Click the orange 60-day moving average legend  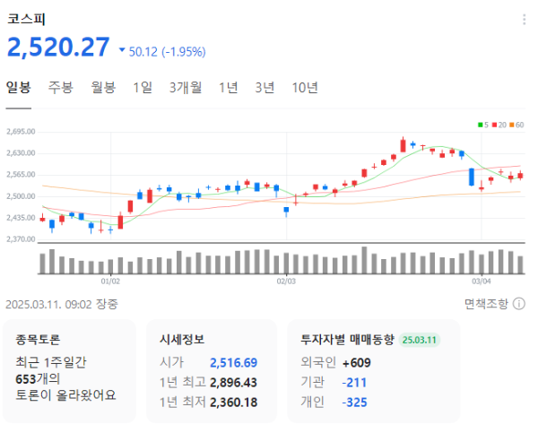pos(516,125)
